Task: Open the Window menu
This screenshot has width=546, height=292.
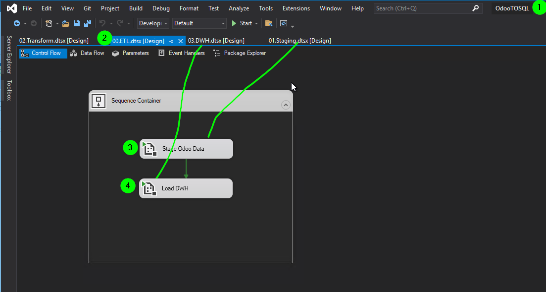Action: (x=331, y=8)
